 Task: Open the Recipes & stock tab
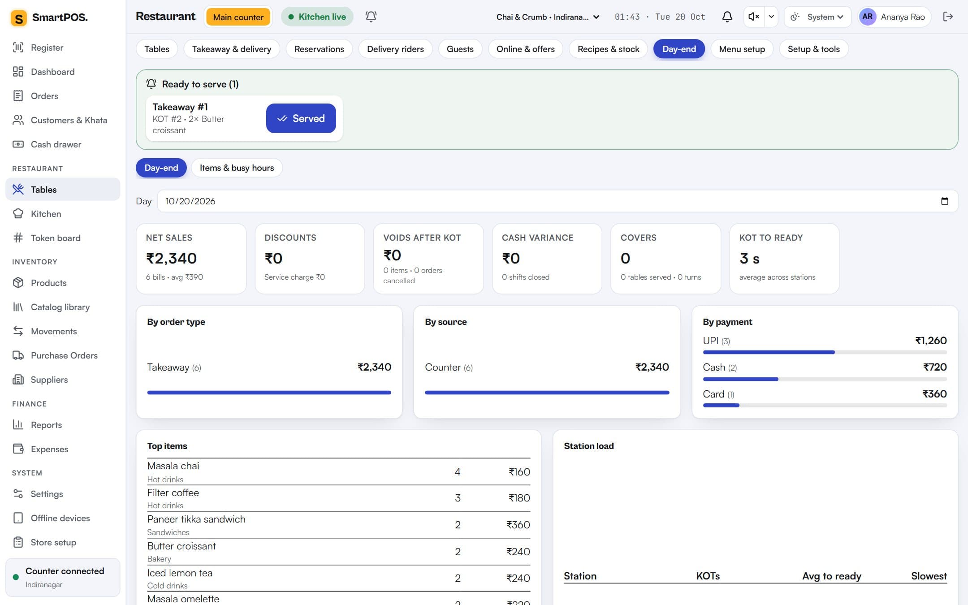(x=608, y=49)
